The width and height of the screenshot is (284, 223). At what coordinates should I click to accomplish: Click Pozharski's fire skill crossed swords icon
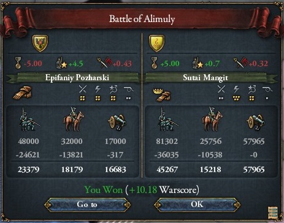tap(83, 89)
